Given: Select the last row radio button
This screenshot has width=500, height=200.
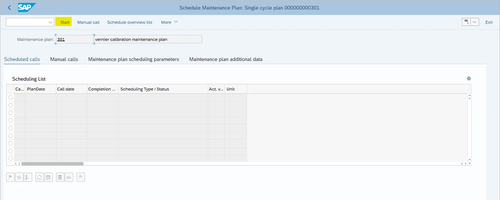Looking at the screenshot, I should (11, 158).
